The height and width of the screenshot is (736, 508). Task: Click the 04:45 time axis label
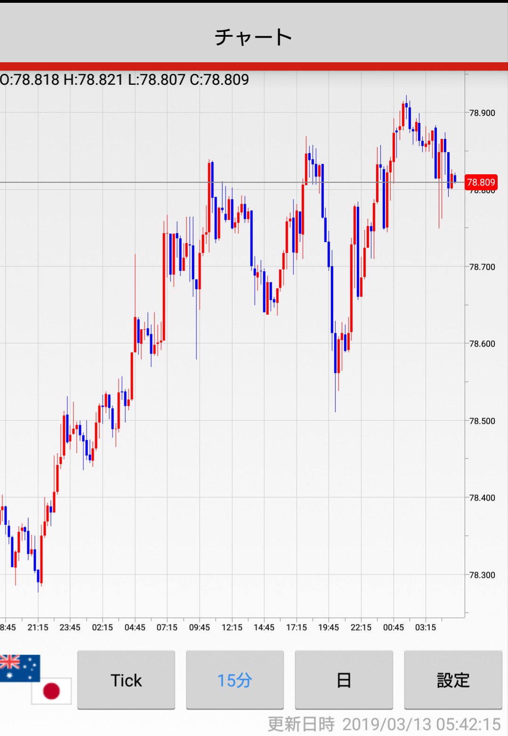tap(135, 627)
